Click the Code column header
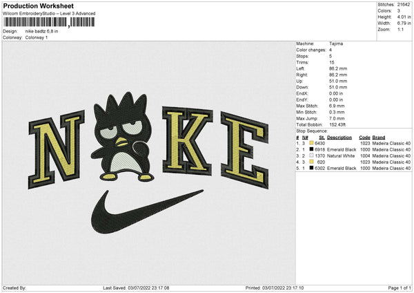The height and width of the screenshot is (293, 414). click(x=364, y=138)
